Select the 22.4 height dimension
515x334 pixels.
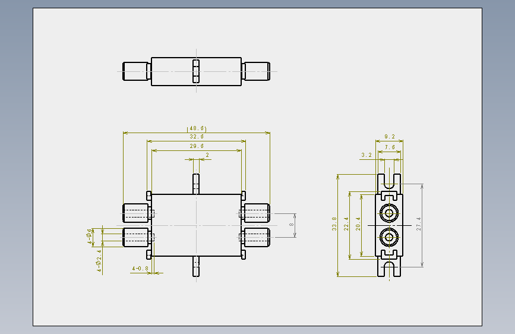[346, 223]
